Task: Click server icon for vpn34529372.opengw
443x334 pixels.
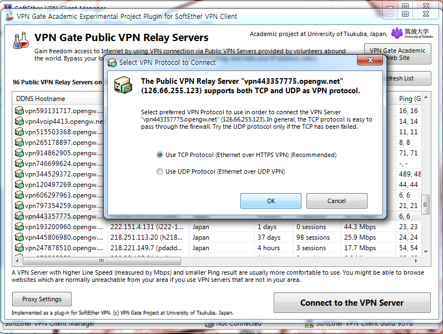Action: coord(19,174)
